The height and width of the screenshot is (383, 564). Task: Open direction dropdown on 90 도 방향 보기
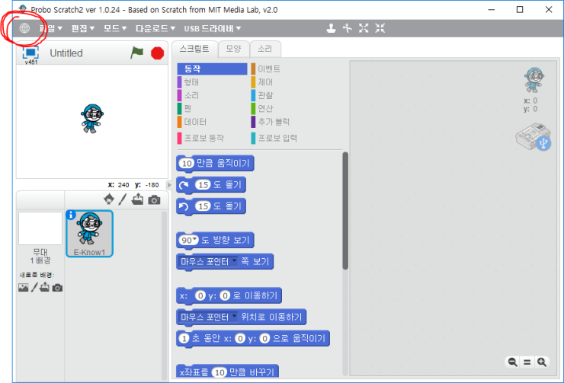click(x=195, y=239)
